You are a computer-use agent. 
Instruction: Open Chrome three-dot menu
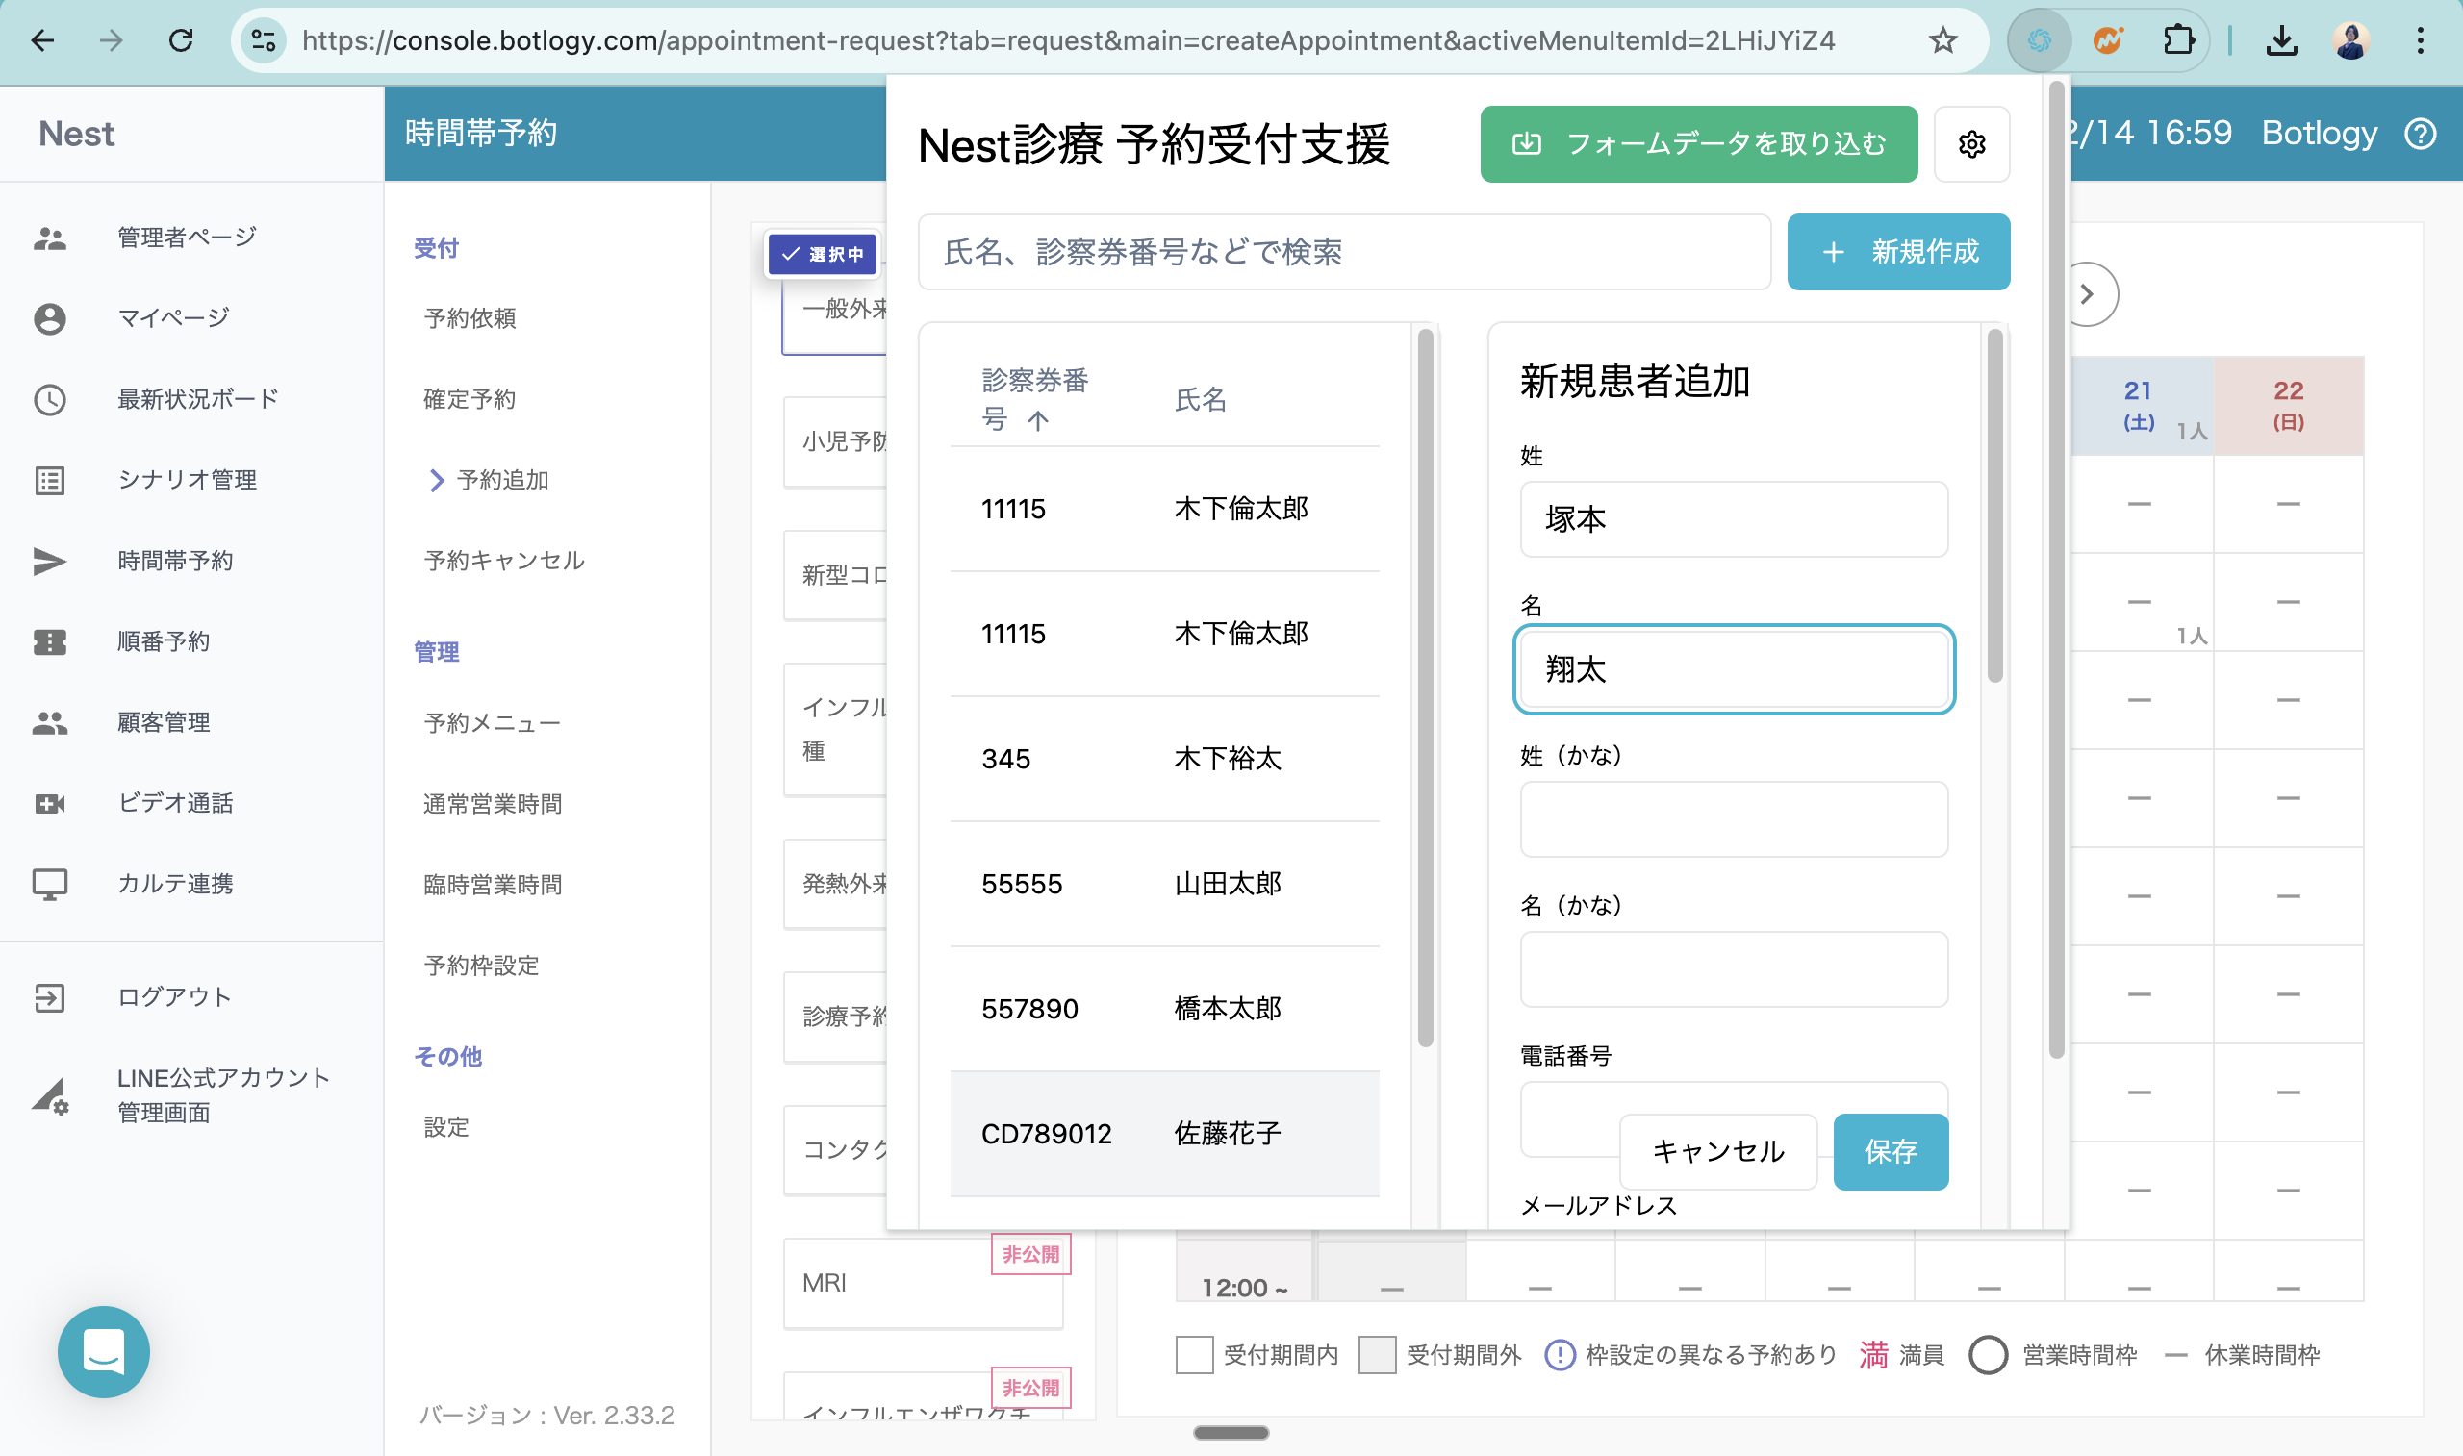click(2420, 40)
